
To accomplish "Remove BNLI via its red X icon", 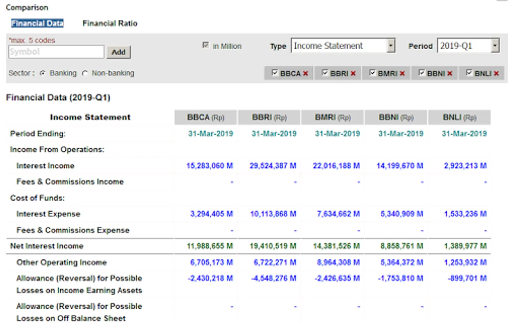I will (x=496, y=74).
